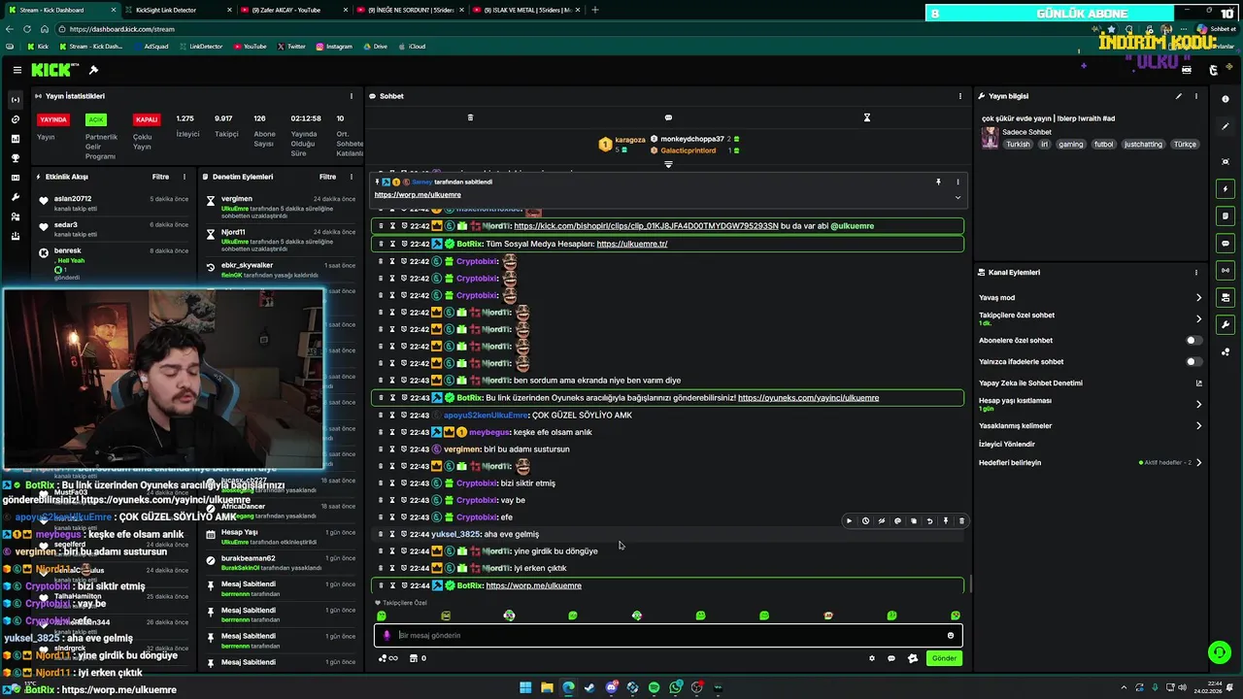Screen dimensions: 1243x699
Task: Toggle broadcast stats panel in right sidebar
Action: (x=1226, y=271)
